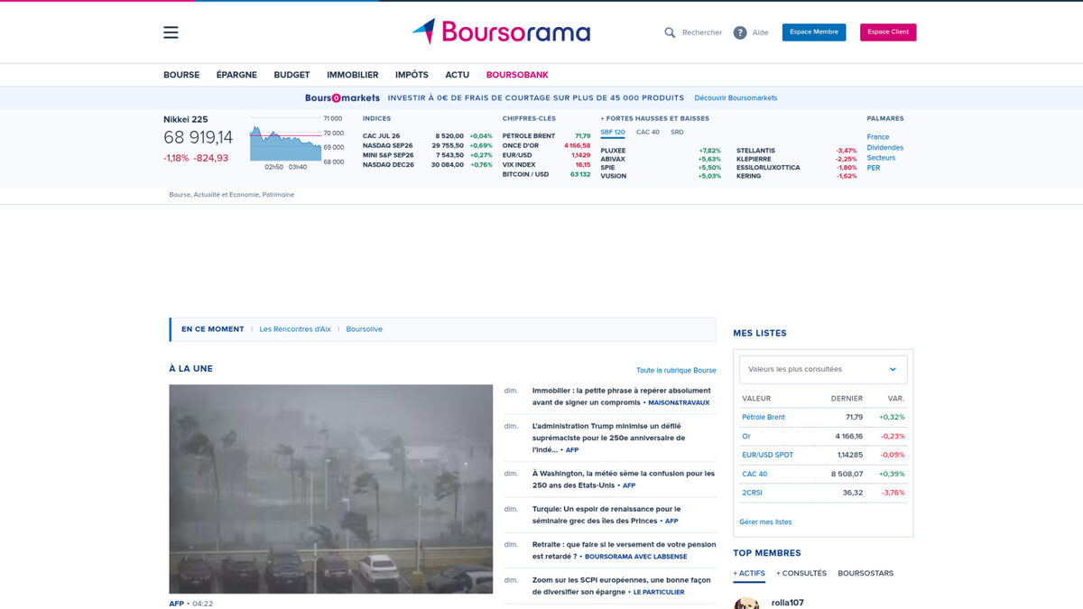Open PLUXEE stock in top gainers
Screen dimensions: 1083x609
[613, 151]
